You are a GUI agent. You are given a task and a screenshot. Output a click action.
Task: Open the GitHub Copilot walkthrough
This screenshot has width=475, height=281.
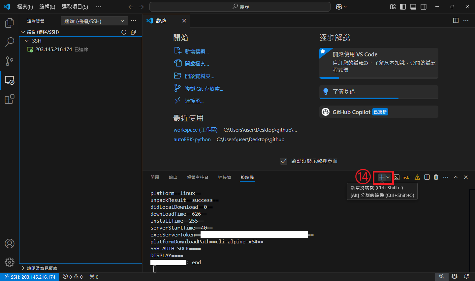(379, 112)
